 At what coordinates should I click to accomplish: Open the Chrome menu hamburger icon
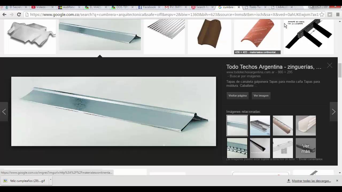[338, 15]
